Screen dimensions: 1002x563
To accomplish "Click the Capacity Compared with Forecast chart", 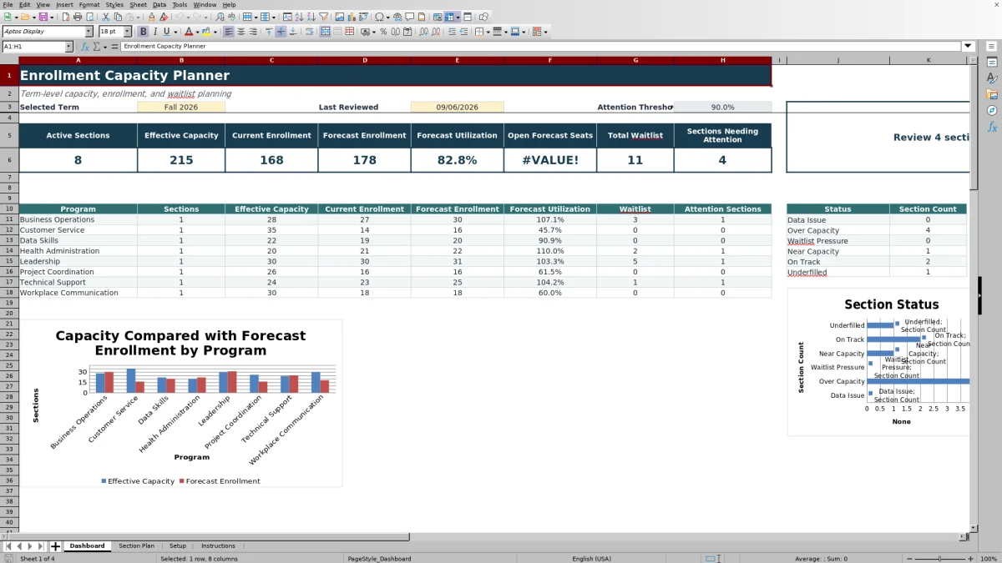I will tap(181, 403).
